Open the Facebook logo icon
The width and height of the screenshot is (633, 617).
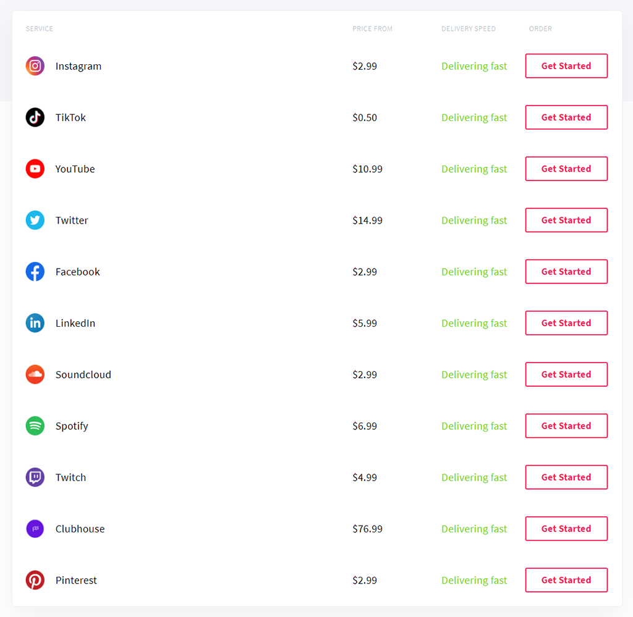pyautogui.click(x=35, y=271)
